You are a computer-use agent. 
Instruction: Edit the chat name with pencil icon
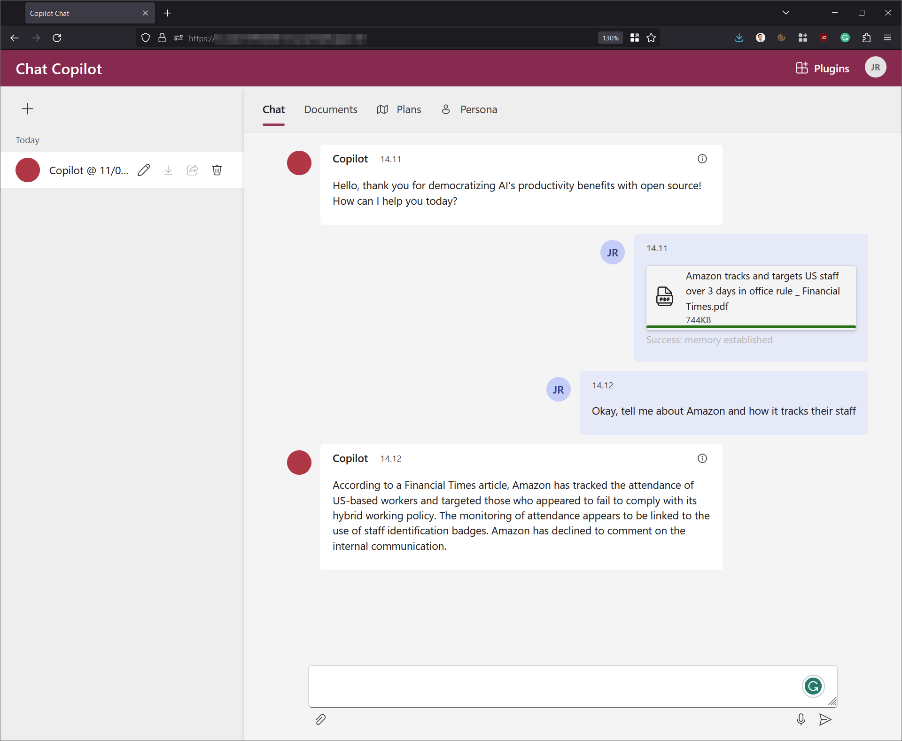[144, 170]
